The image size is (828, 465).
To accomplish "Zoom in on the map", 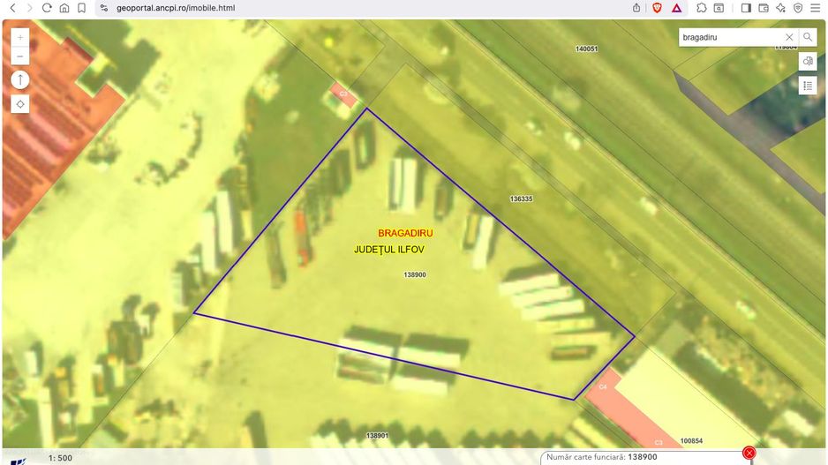I will click(20, 37).
